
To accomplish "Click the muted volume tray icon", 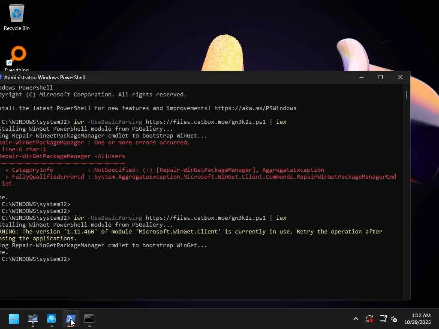I will [394, 319].
